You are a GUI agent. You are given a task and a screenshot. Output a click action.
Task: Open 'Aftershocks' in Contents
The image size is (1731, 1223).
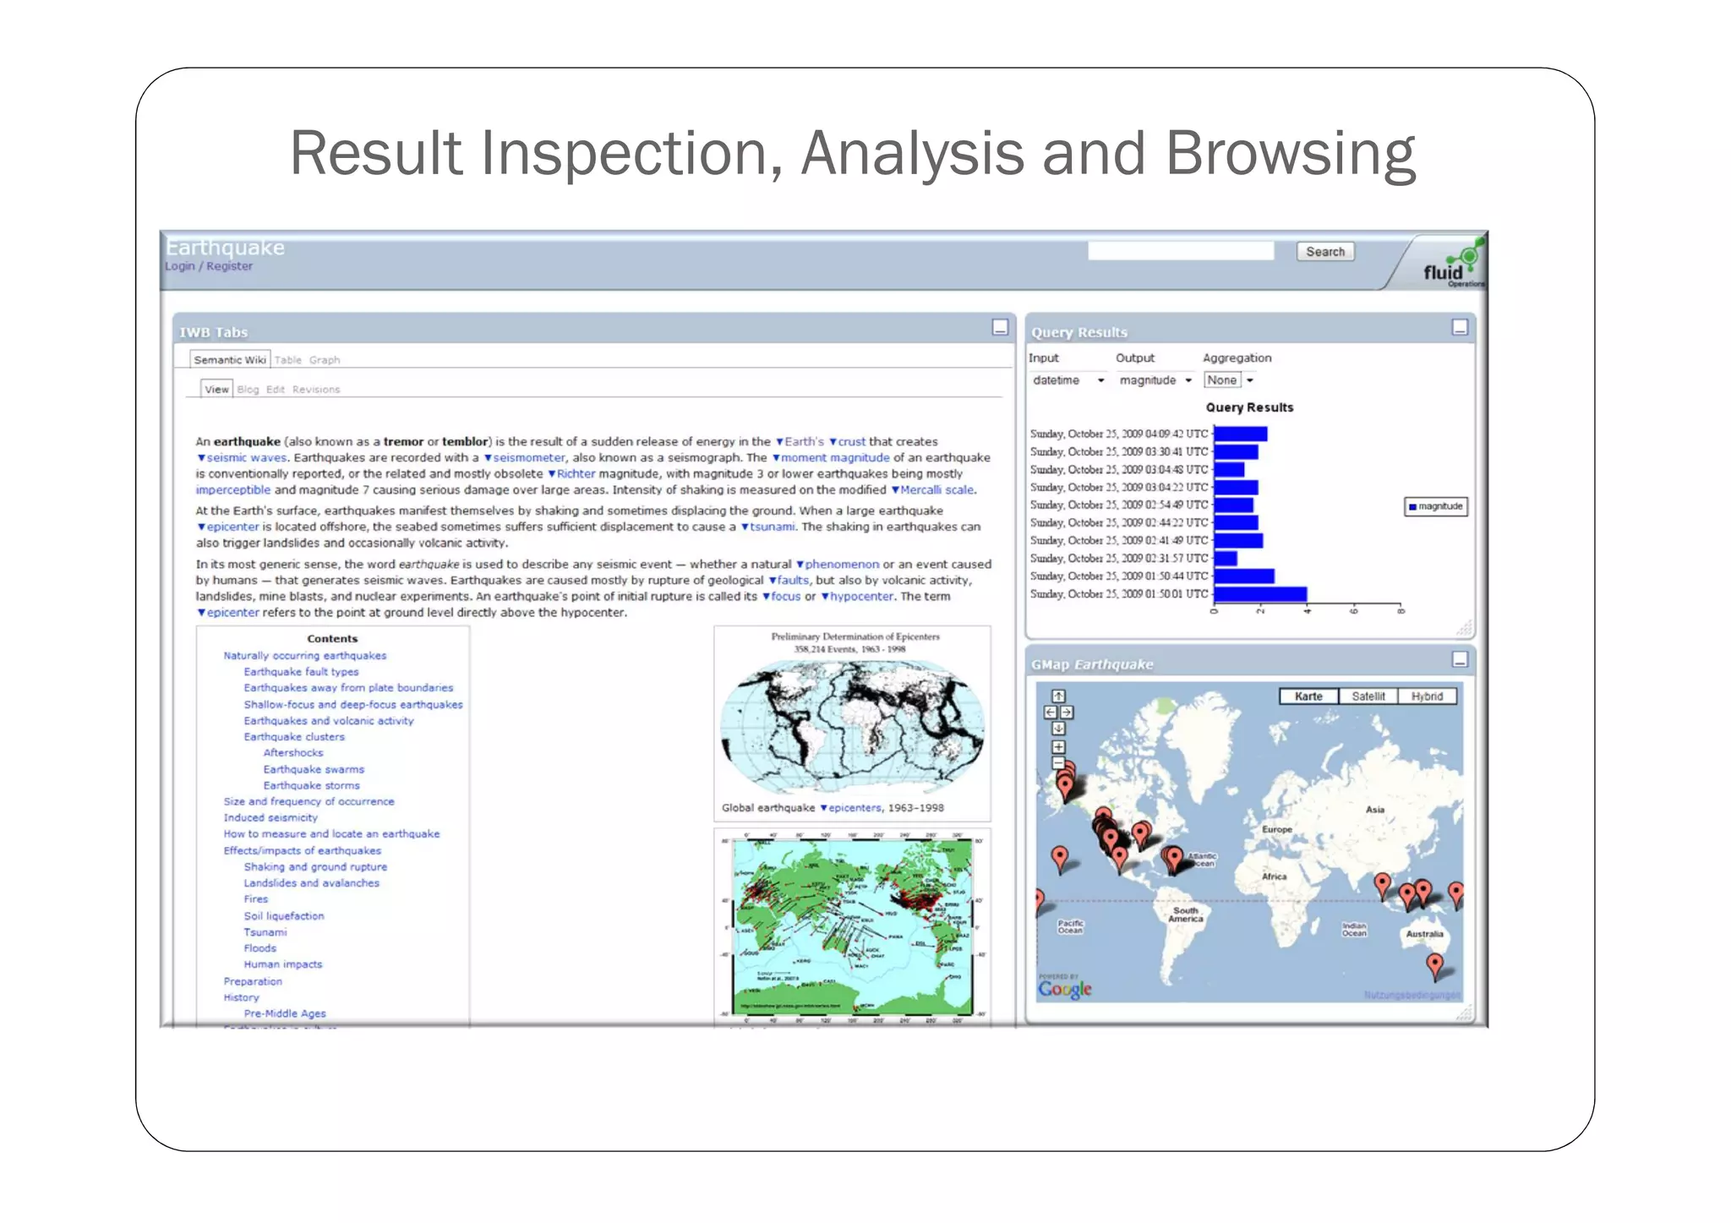293,753
